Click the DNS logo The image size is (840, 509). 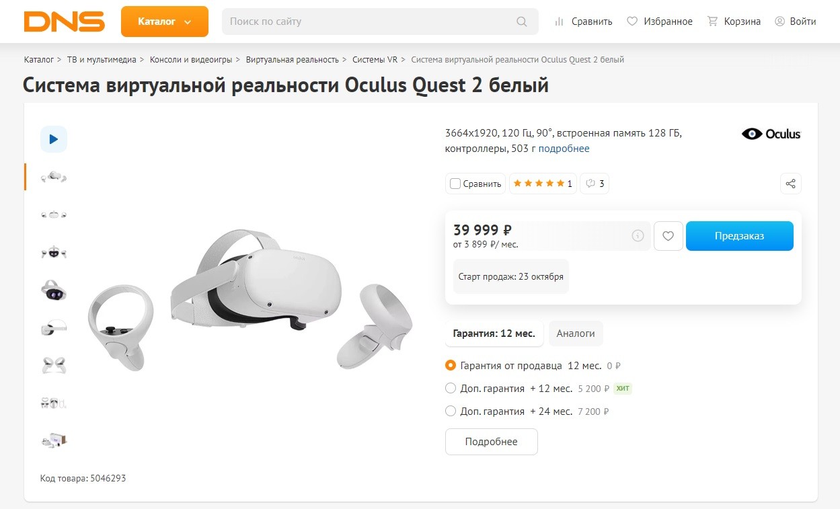tap(64, 22)
